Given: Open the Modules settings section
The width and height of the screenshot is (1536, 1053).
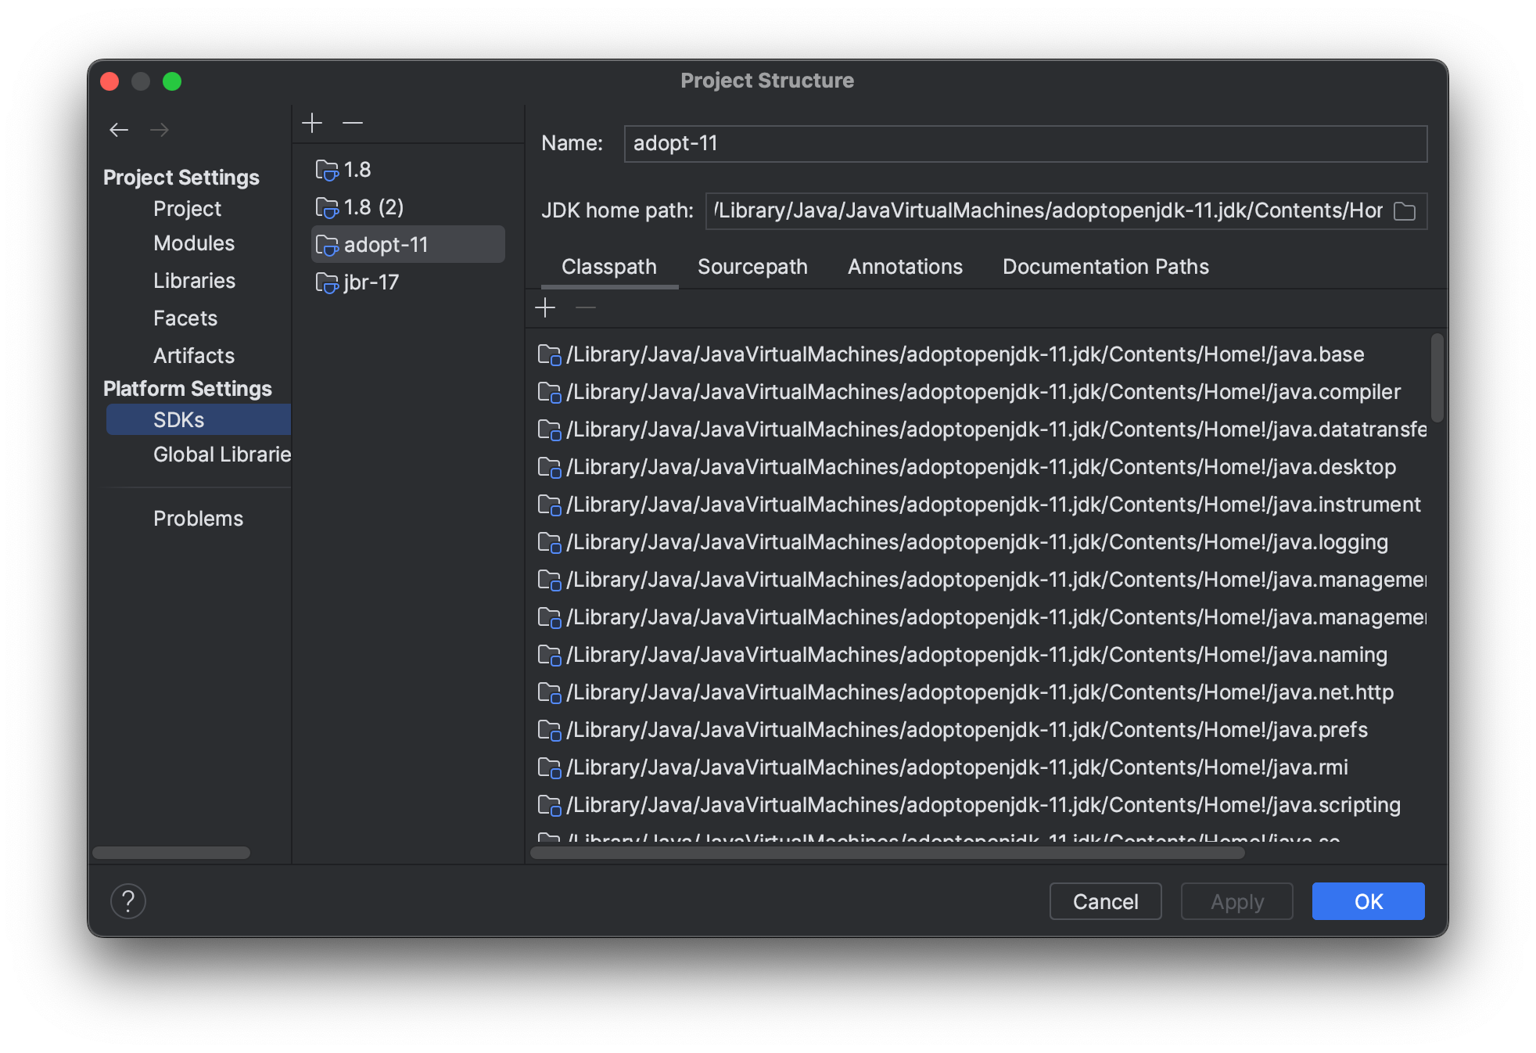Looking at the screenshot, I should tap(194, 243).
